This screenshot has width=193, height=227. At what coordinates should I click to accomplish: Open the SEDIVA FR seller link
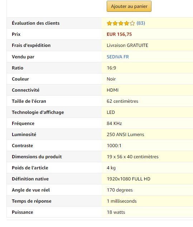click(x=118, y=57)
